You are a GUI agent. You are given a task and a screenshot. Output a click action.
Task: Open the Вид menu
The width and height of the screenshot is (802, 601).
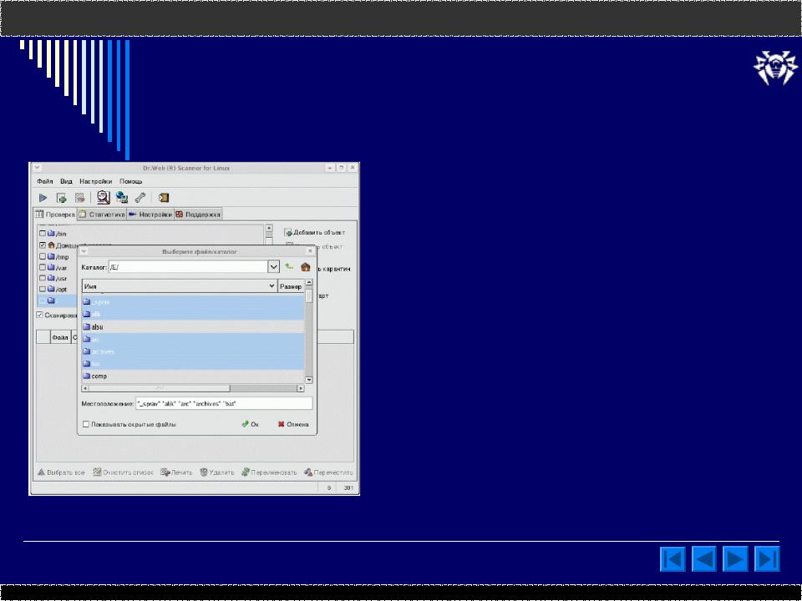(67, 181)
